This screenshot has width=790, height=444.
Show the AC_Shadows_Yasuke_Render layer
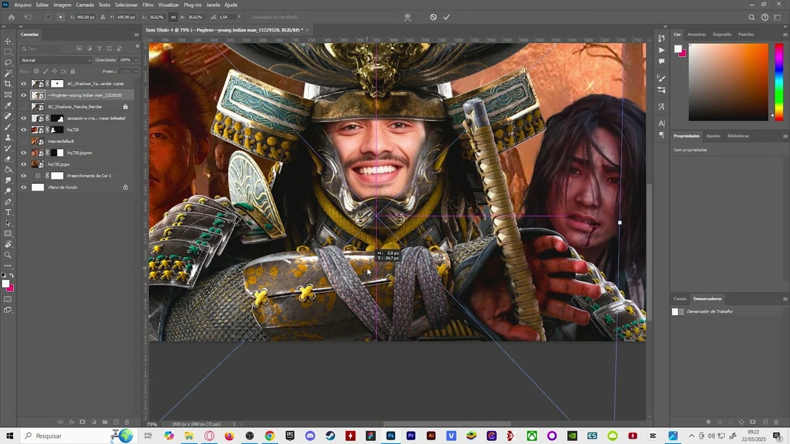click(23, 107)
